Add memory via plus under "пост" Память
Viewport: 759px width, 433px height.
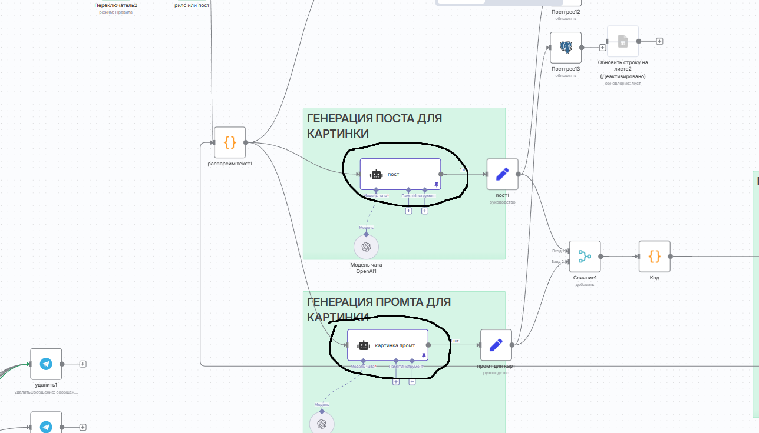408,211
